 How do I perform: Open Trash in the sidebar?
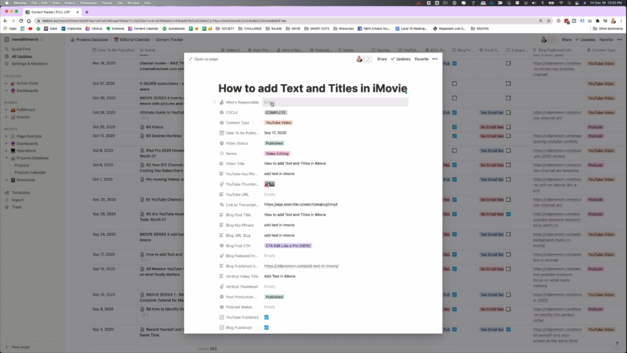pyautogui.click(x=17, y=207)
